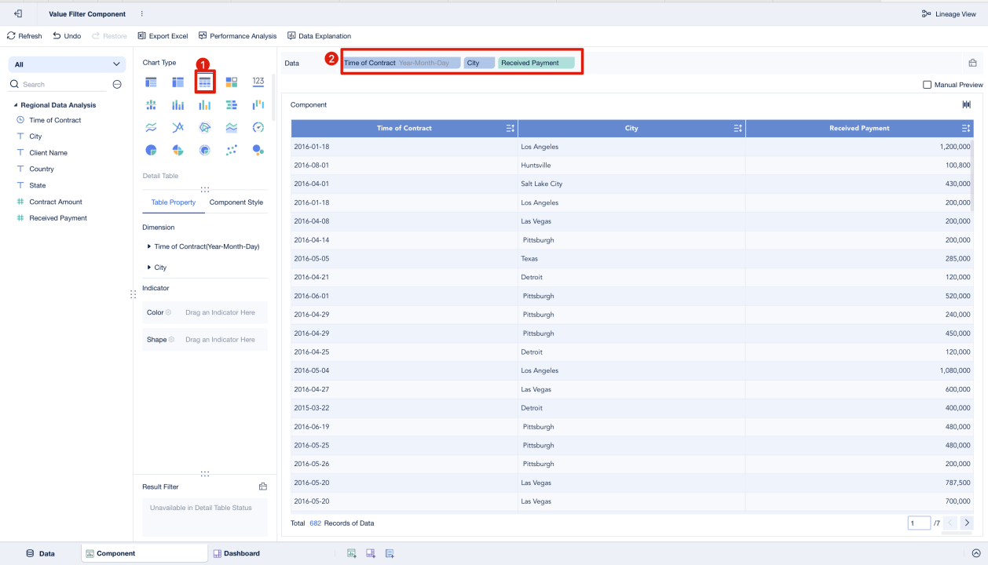Select the stacked area chart type icon
This screenshot has height=565, width=988.
pyautogui.click(x=231, y=127)
